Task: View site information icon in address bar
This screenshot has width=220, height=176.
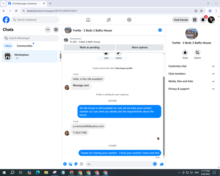Action: tap(23, 11)
